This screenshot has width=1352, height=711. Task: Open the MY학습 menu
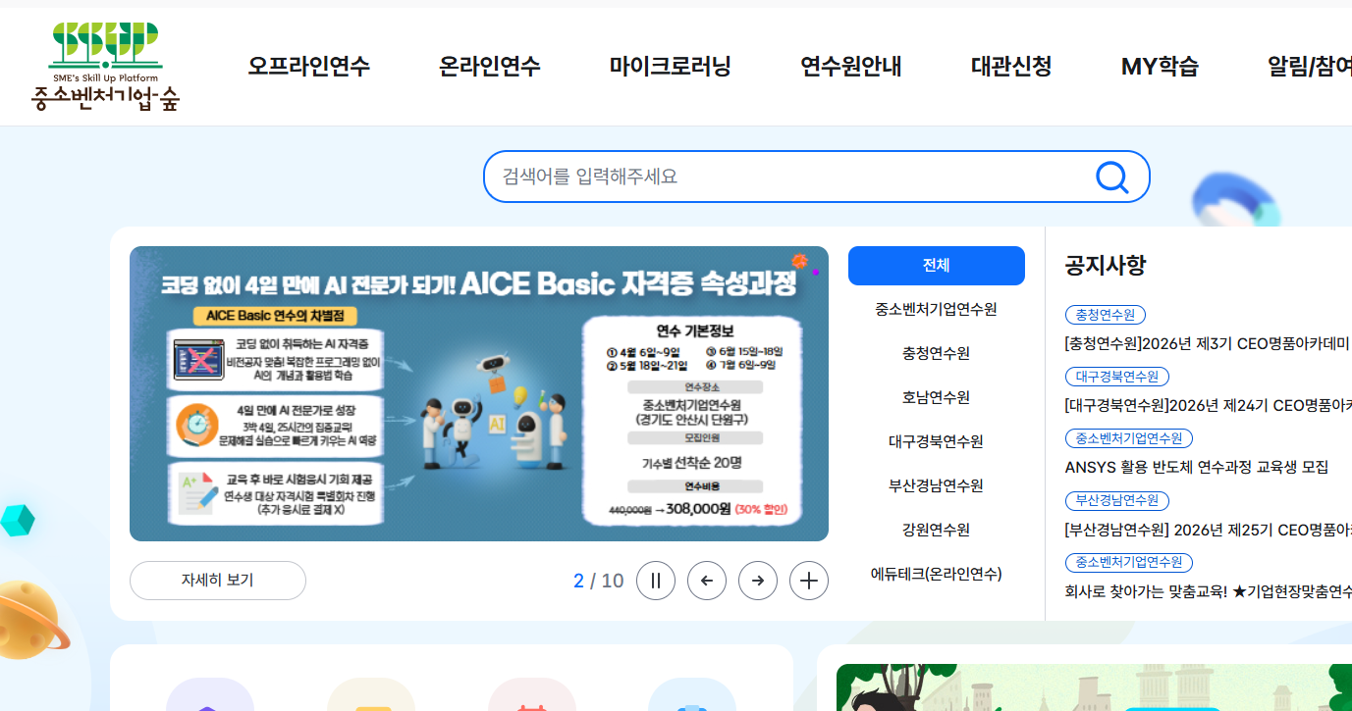(1160, 67)
